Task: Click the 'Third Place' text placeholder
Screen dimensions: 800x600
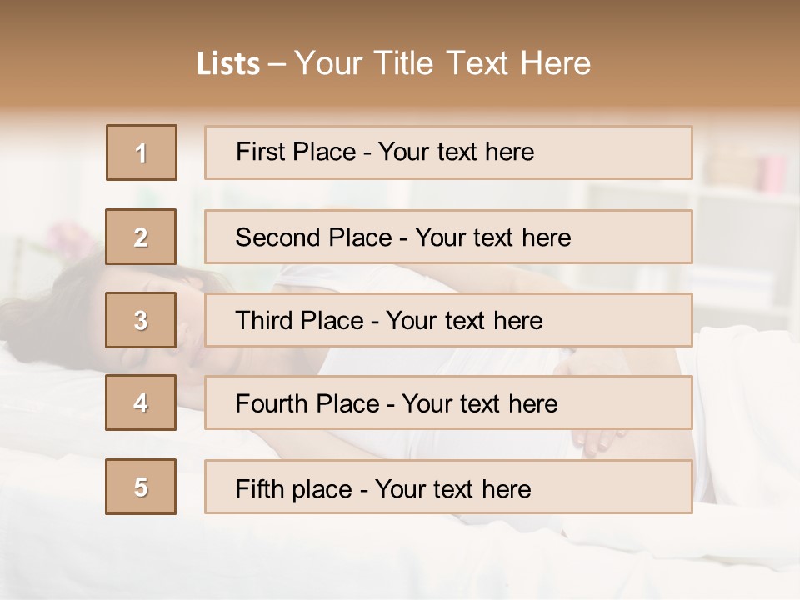Action: 448,320
